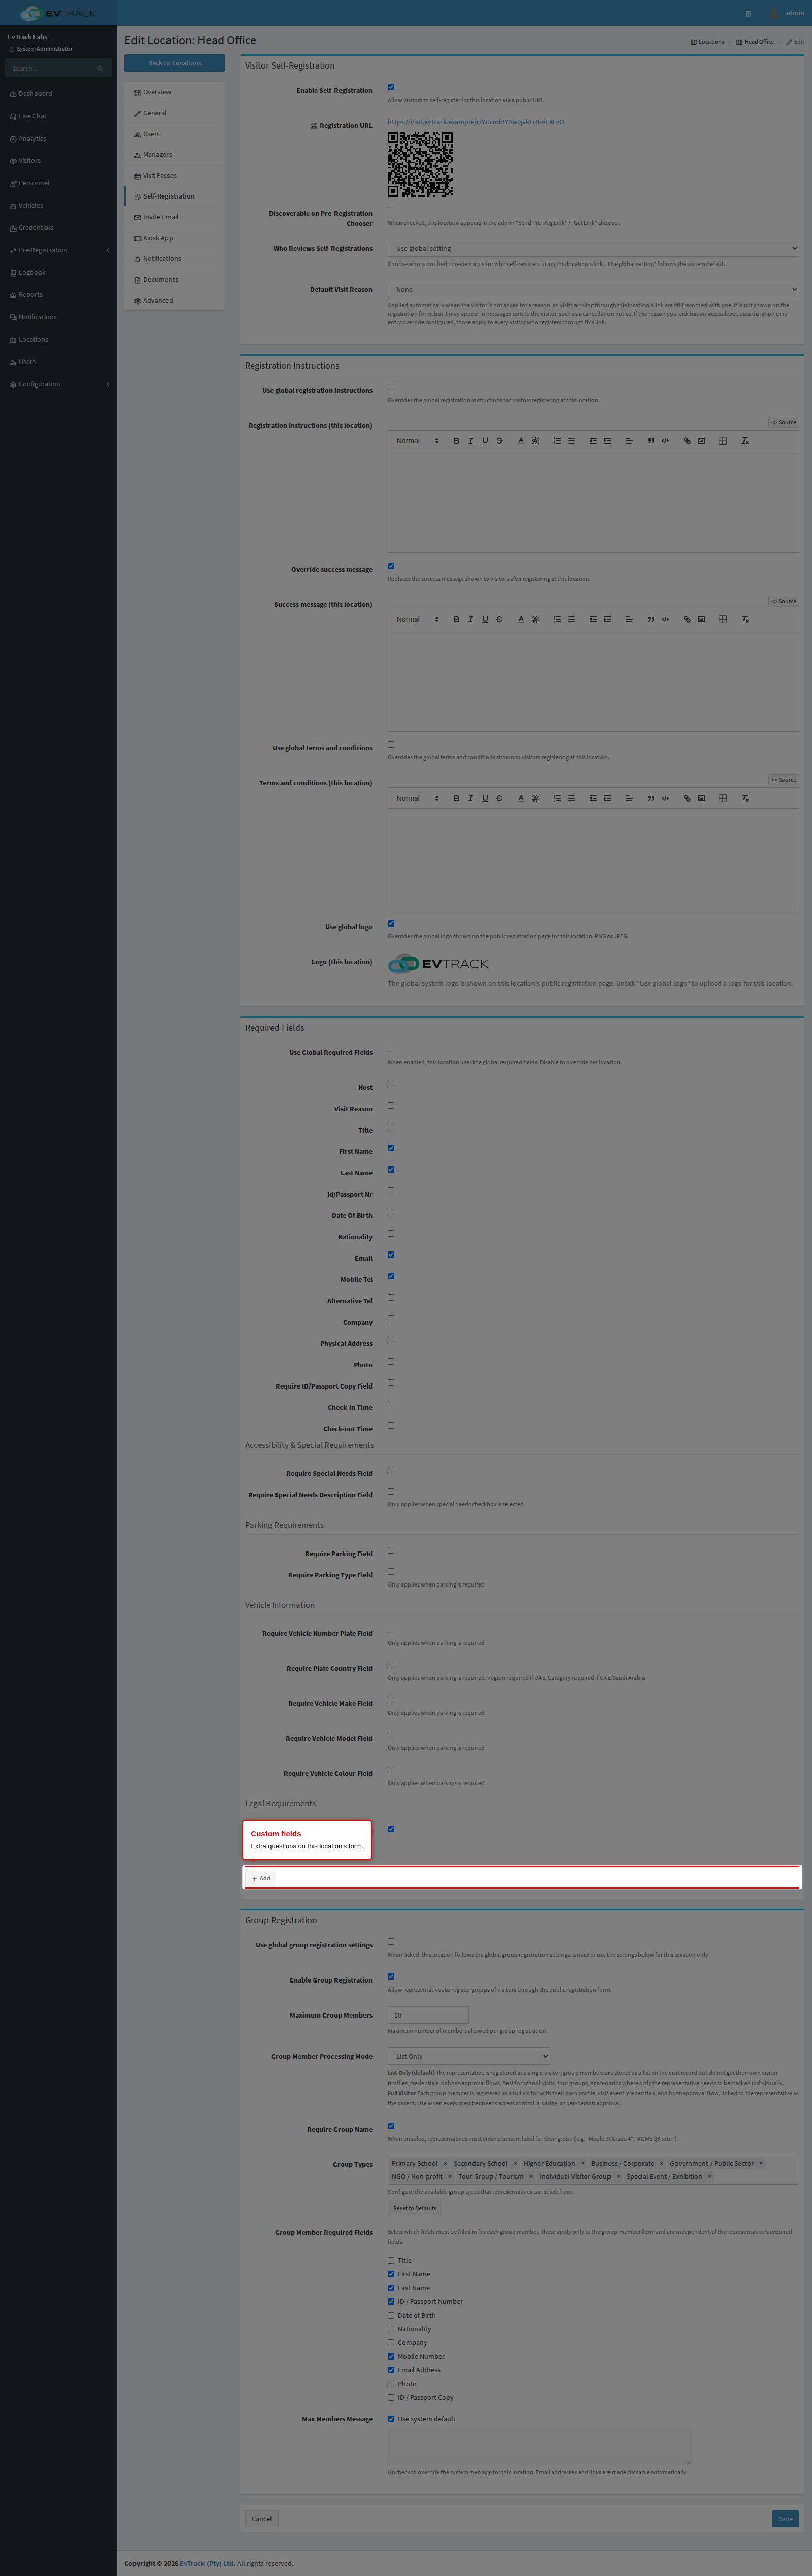Check Discoverable on Pre-Registration Chooser

391,210
